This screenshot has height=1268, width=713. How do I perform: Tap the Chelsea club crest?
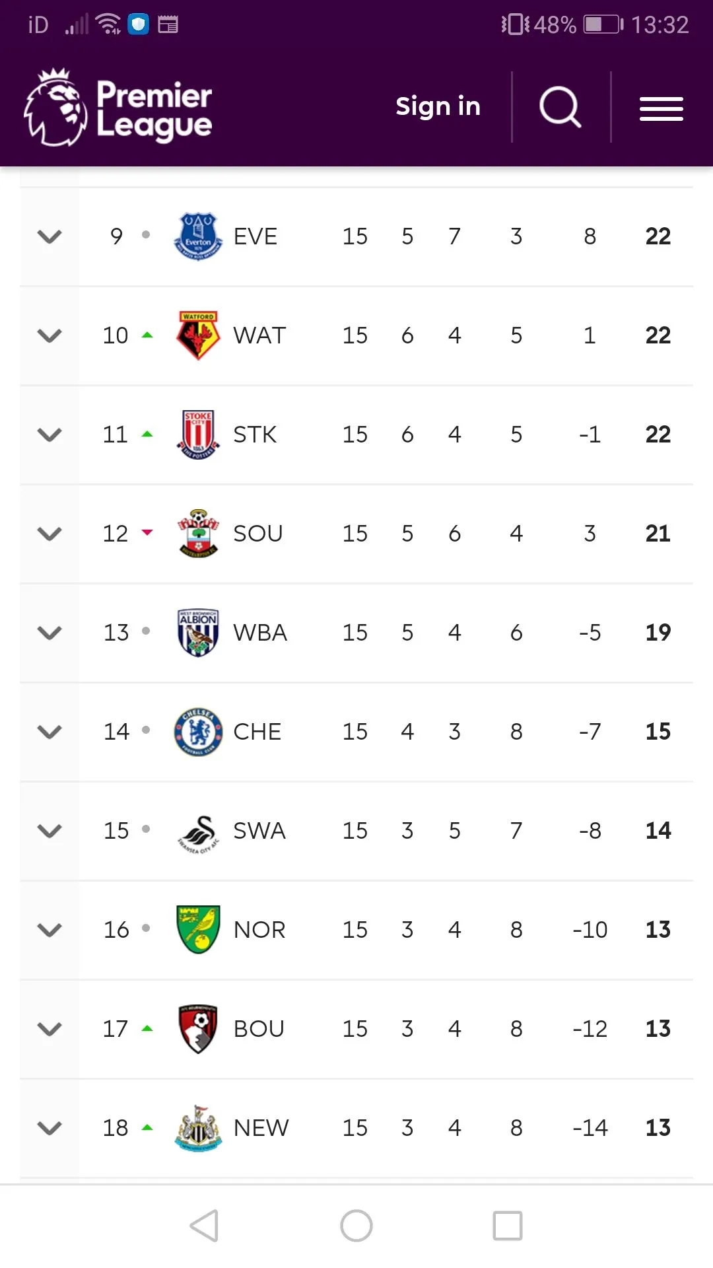click(197, 732)
